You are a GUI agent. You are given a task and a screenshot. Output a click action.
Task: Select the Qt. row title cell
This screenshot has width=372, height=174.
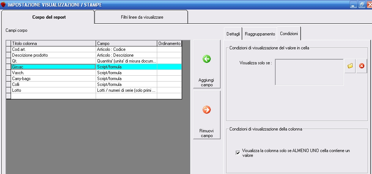coord(54,61)
